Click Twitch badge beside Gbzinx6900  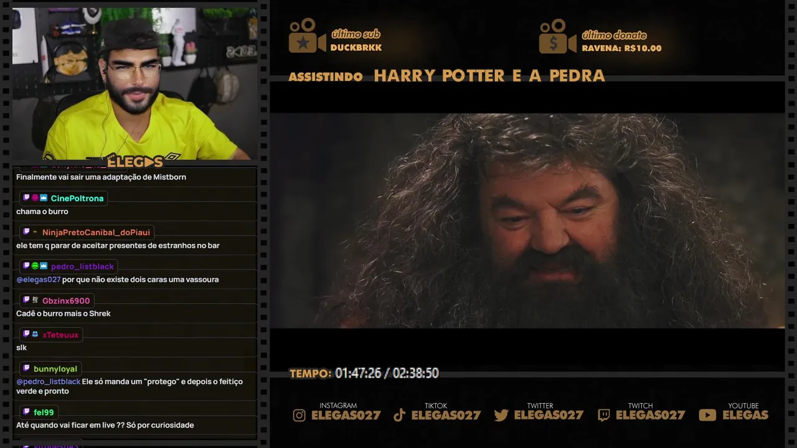[x=26, y=300]
